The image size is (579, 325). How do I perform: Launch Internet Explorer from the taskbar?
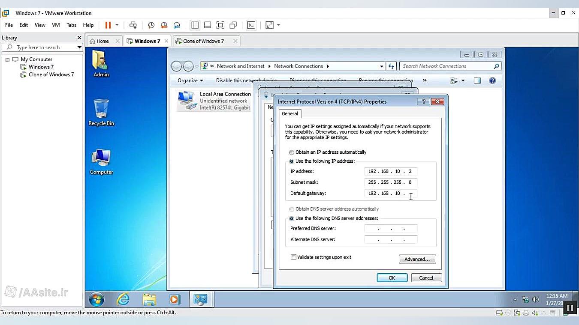click(x=123, y=299)
